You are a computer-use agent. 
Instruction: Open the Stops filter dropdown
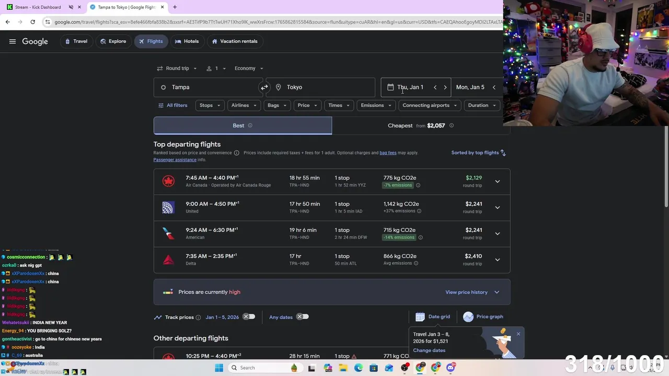click(210, 105)
